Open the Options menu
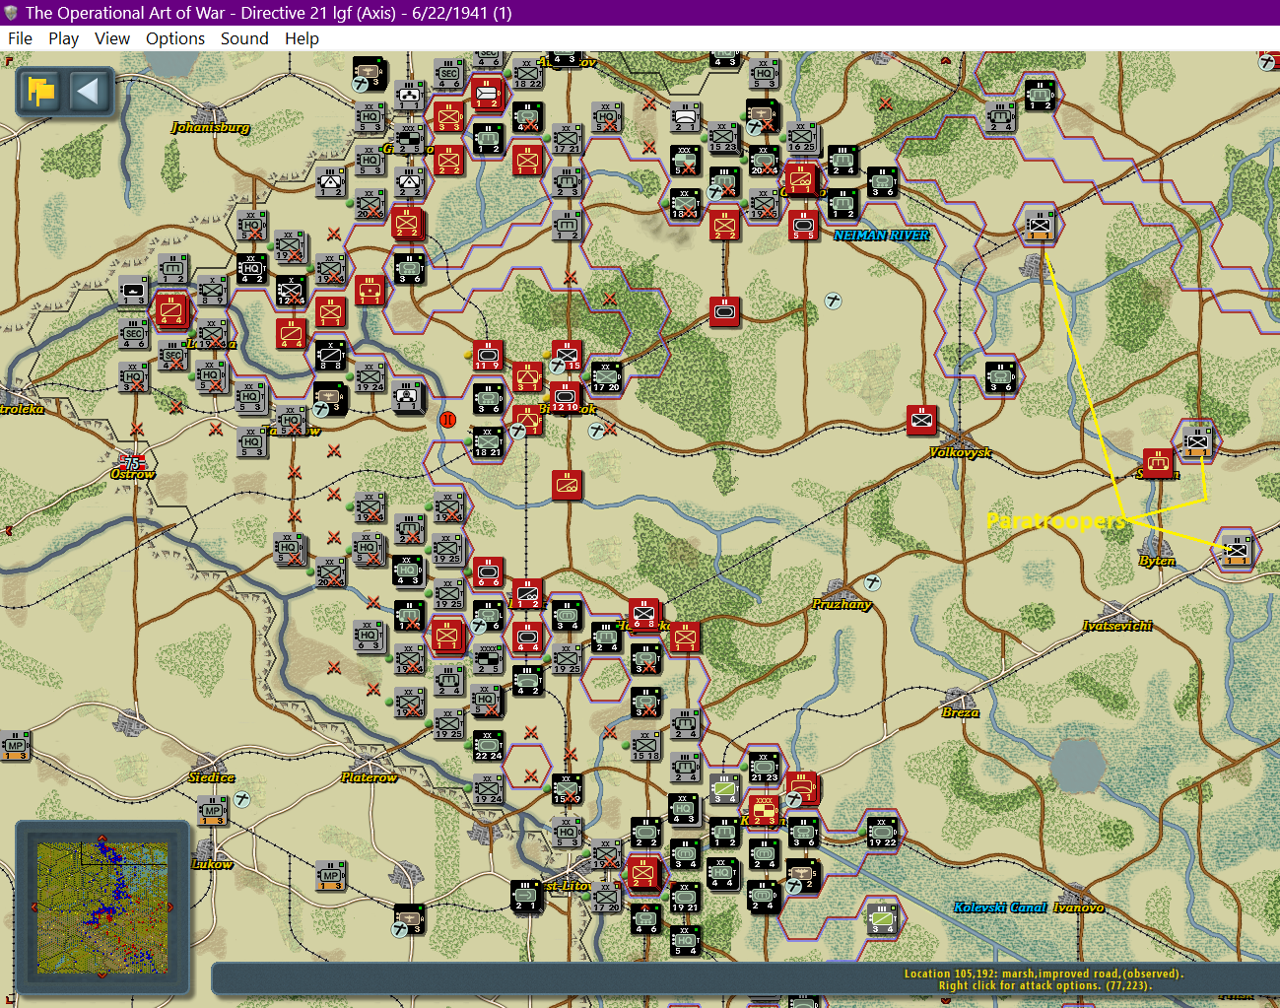1280x1008 pixels. click(x=175, y=38)
